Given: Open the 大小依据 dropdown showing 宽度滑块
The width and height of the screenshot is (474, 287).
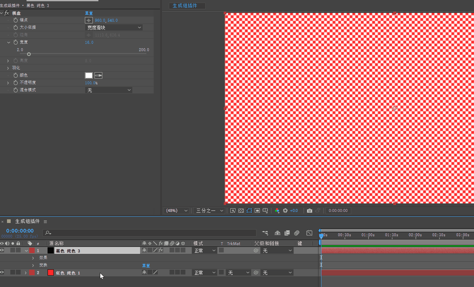Looking at the screenshot, I should [x=114, y=28].
